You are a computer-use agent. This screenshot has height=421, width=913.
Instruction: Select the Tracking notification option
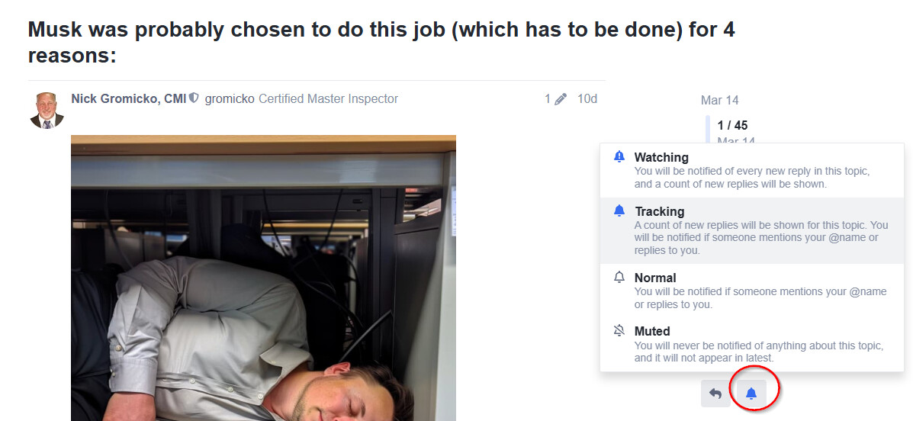(752, 230)
